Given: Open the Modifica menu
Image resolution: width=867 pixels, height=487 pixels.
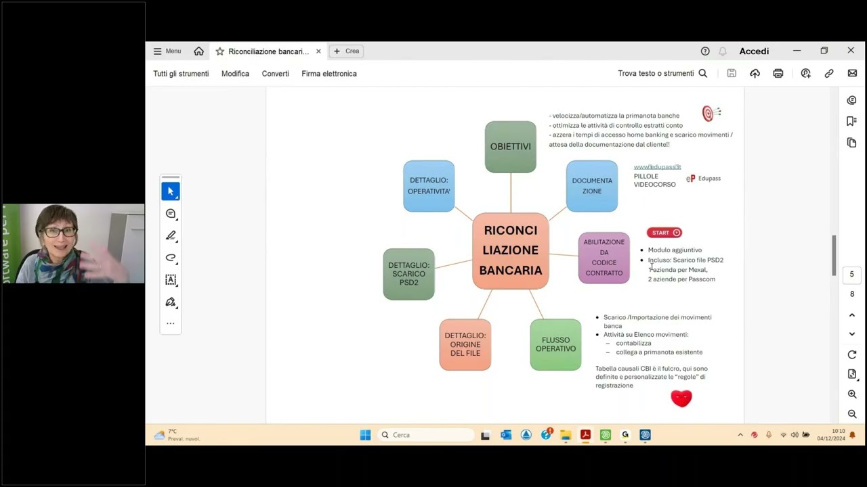Looking at the screenshot, I should [235, 74].
